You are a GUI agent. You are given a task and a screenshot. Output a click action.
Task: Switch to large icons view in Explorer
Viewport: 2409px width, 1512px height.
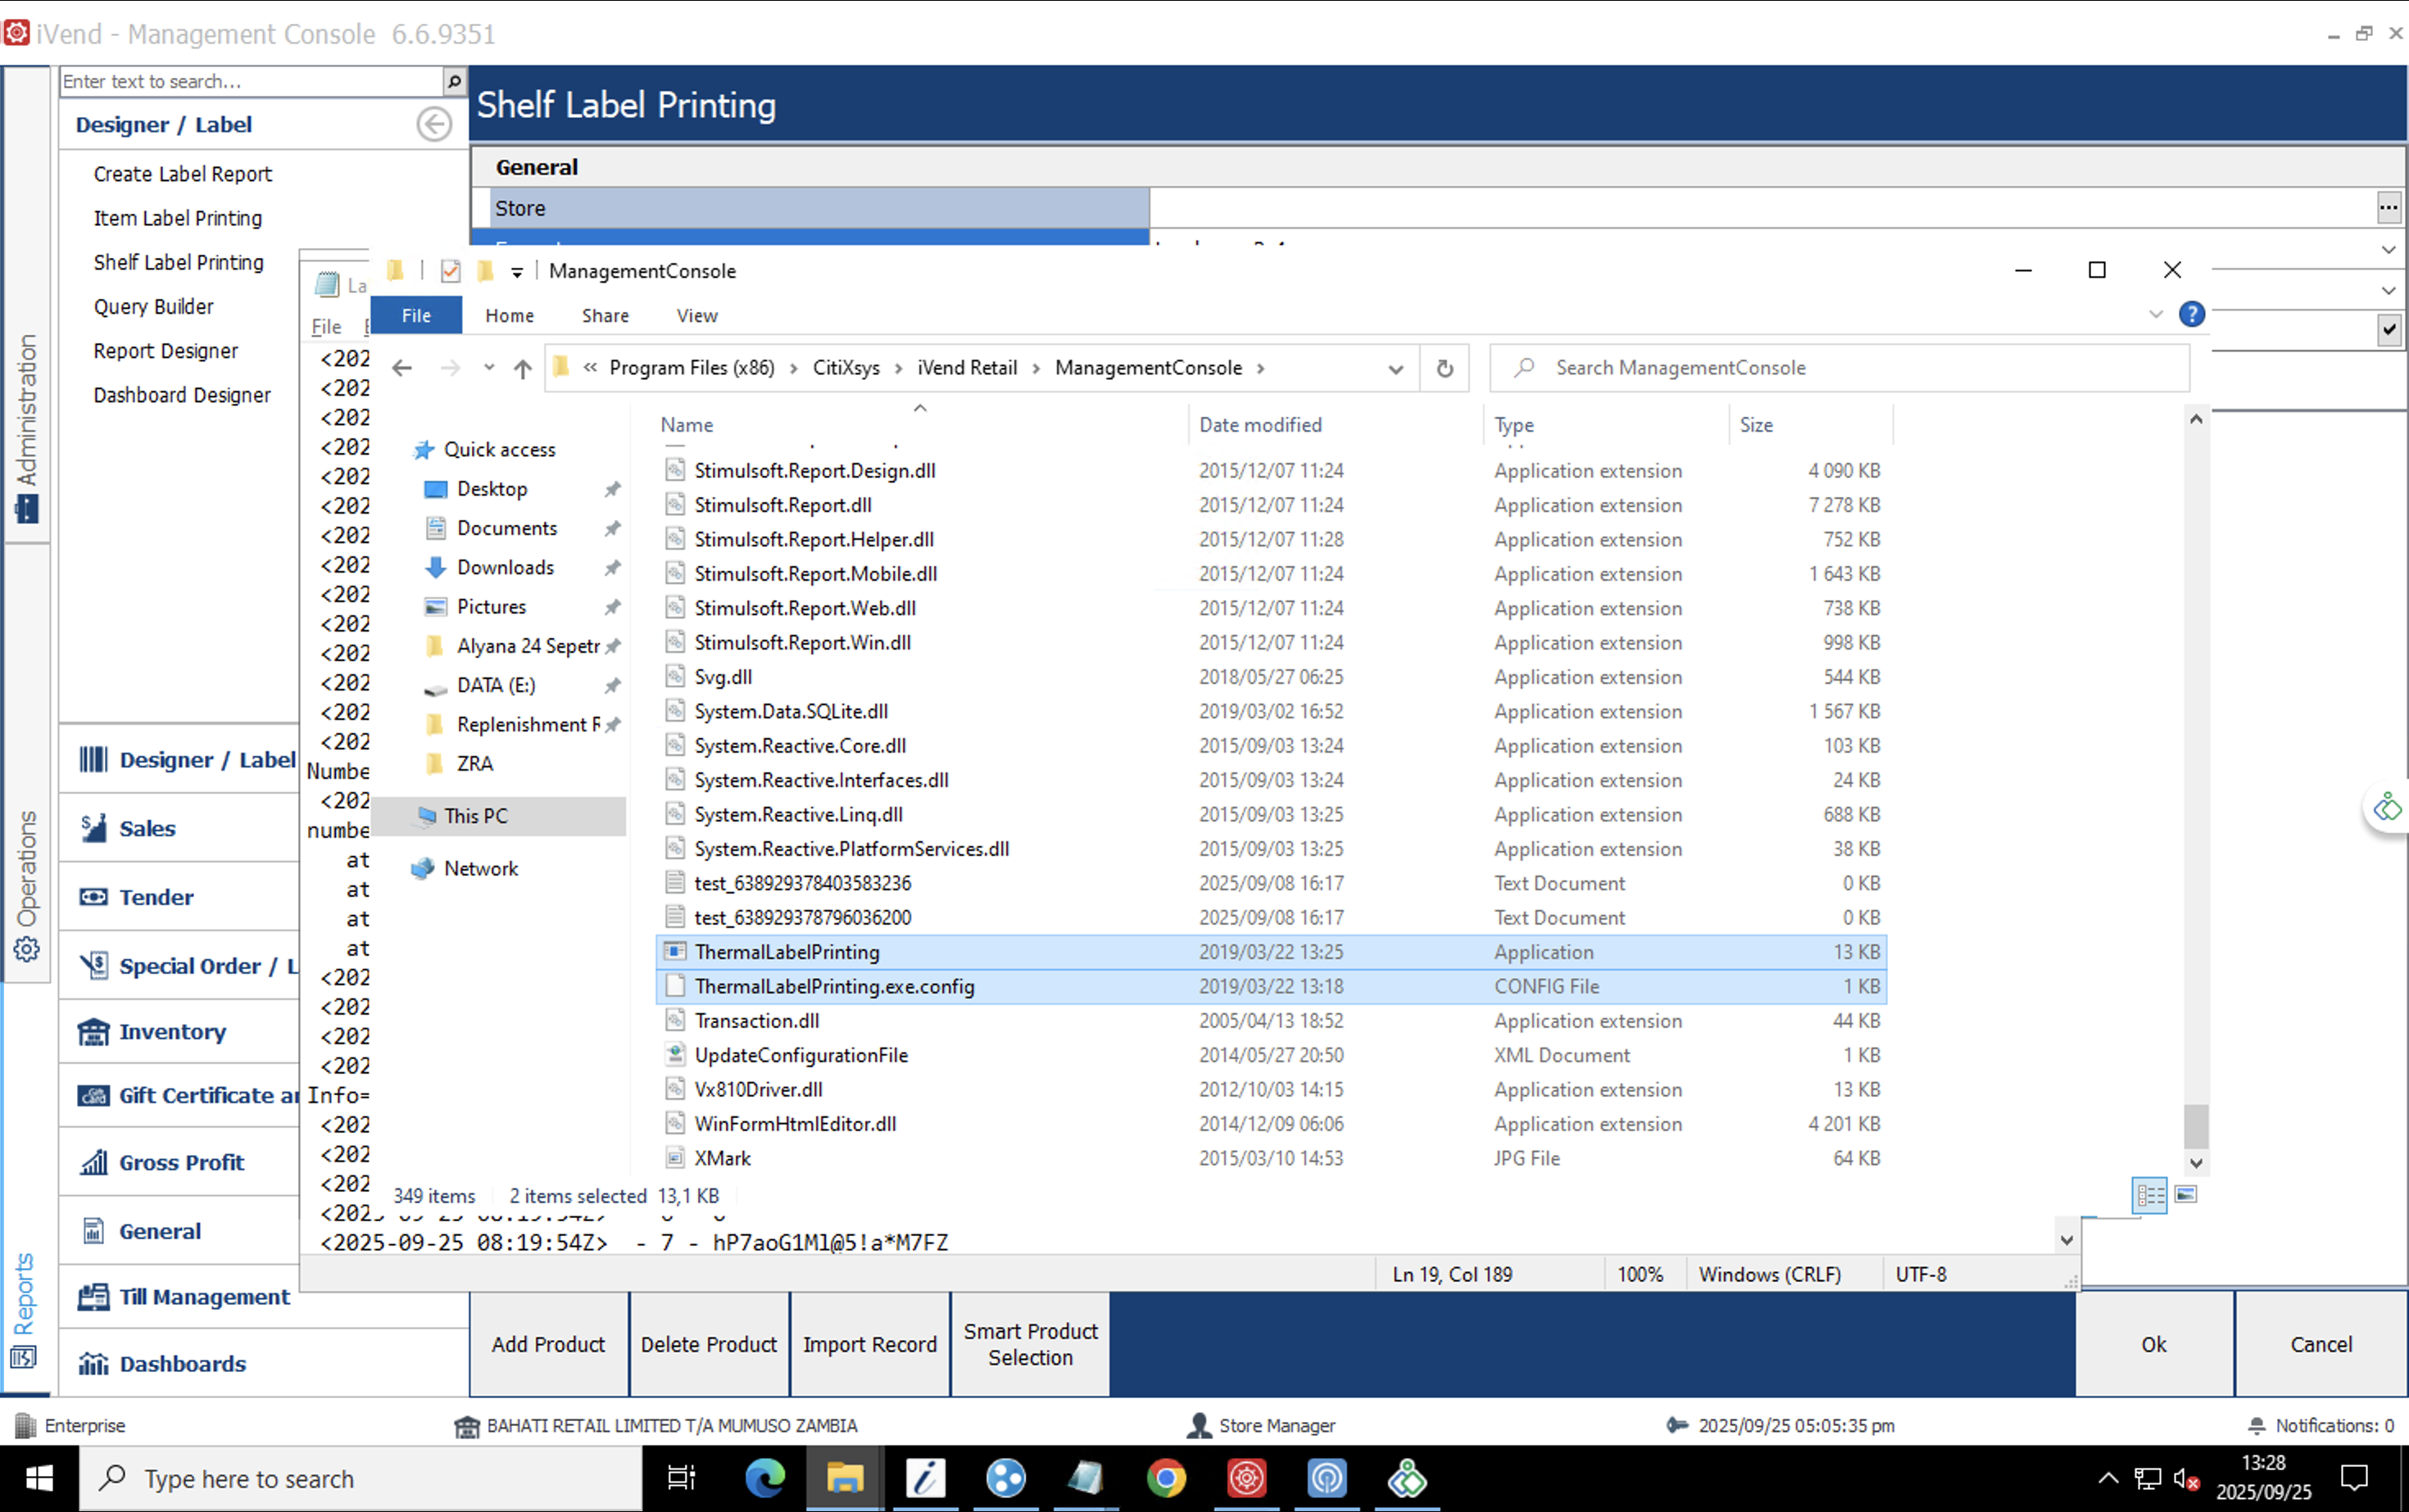[x=2186, y=1195]
